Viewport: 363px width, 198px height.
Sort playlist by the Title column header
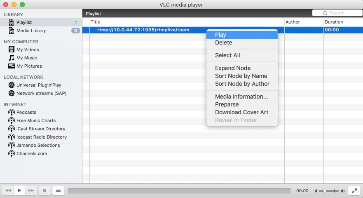(187, 22)
